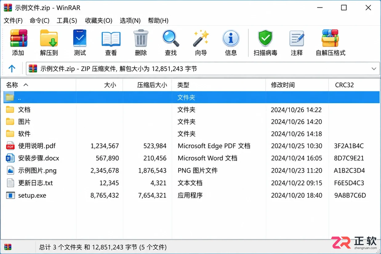The image size is (381, 254).
Task: Select file name setup.exe
Action: point(32,195)
